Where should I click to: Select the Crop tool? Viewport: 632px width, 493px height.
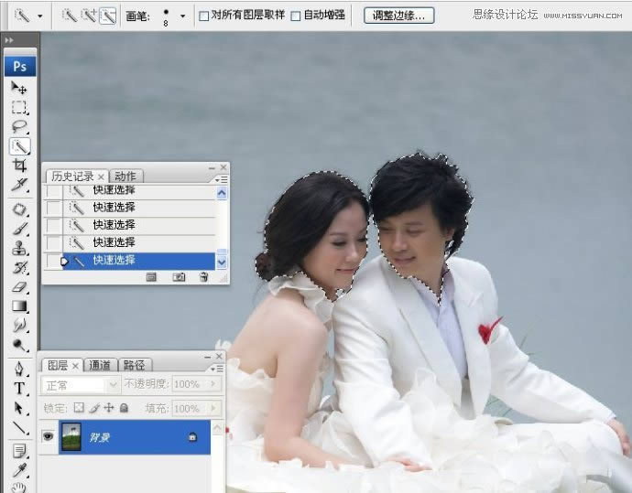(x=19, y=166)
